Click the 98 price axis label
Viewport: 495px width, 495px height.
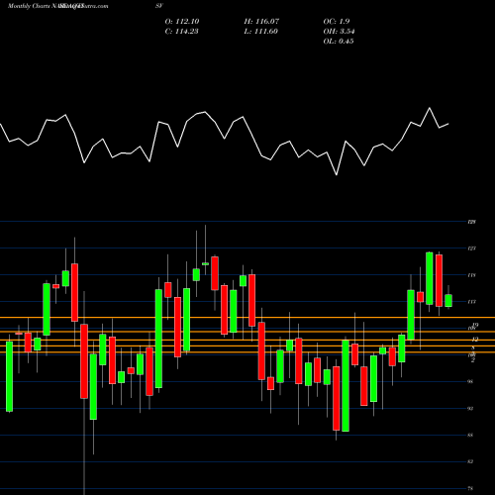click(x=470, y=382)
